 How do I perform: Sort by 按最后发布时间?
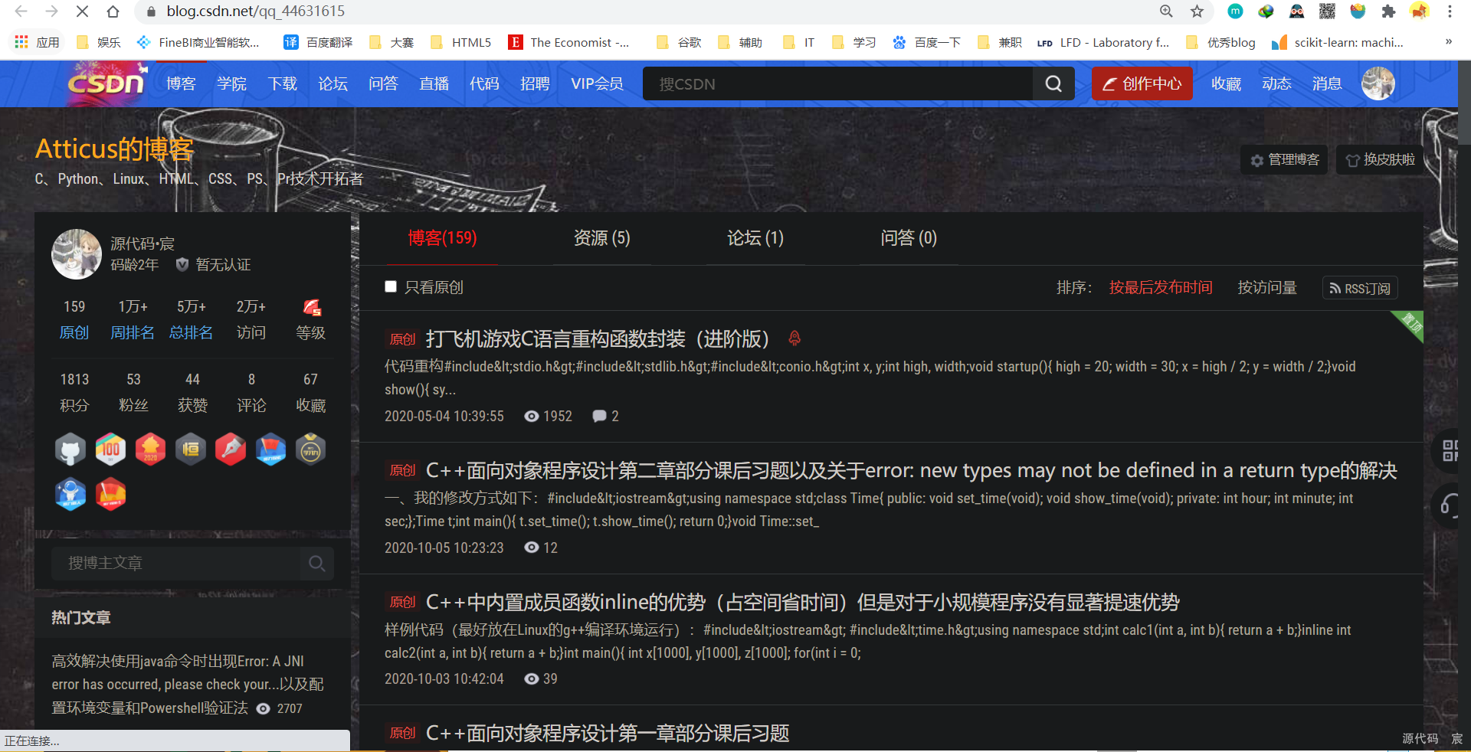(x=1161, y=287)
